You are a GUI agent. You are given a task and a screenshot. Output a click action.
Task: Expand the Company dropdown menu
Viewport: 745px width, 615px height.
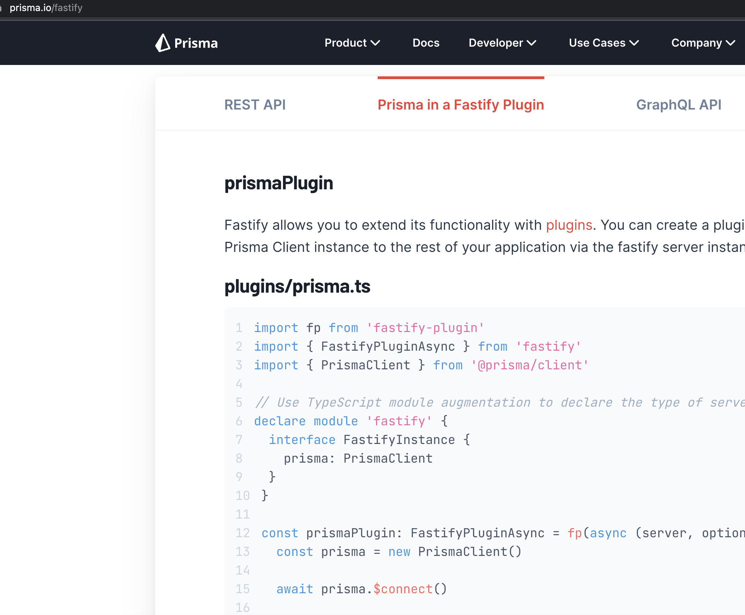pyautogui.click(x=697, y=43)
